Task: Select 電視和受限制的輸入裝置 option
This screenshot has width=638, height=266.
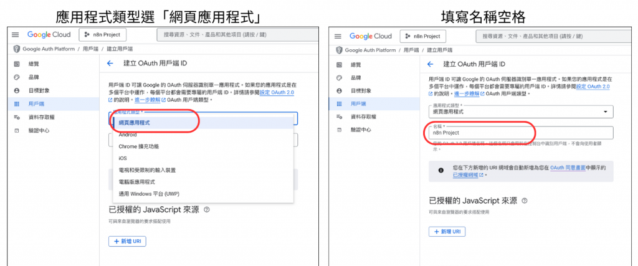Action: point(203,170)
